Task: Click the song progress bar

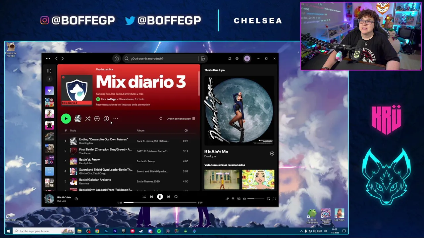Action: coord(160,202)
